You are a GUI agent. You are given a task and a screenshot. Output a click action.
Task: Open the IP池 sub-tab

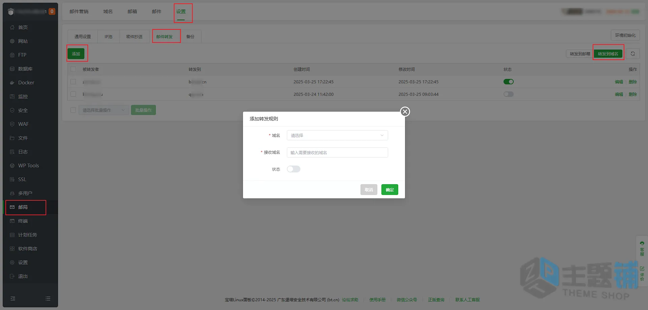(x=108, y=36)
